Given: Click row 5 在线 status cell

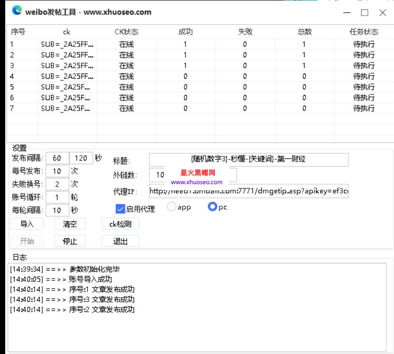Looking at the screenshot, I should pyautogui.click(x=126, y=87).
